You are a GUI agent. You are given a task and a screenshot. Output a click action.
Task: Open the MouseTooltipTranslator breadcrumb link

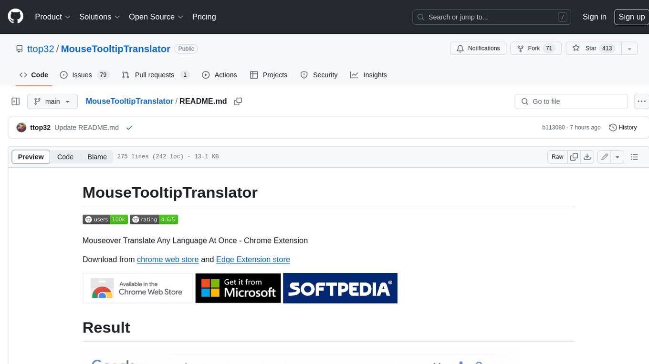click(129, 101)
